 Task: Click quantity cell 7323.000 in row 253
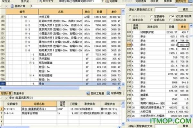100,54
